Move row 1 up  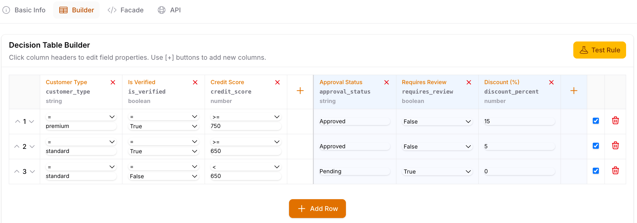(17, 122)
